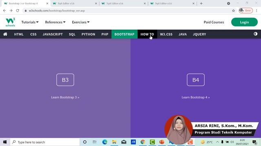Open Task View on the taskbar
261x146 pixels.
click(x=95, y=142)
